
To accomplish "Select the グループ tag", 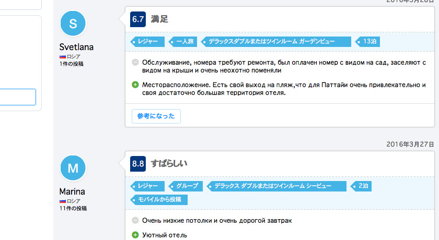I will coord(186,186).
